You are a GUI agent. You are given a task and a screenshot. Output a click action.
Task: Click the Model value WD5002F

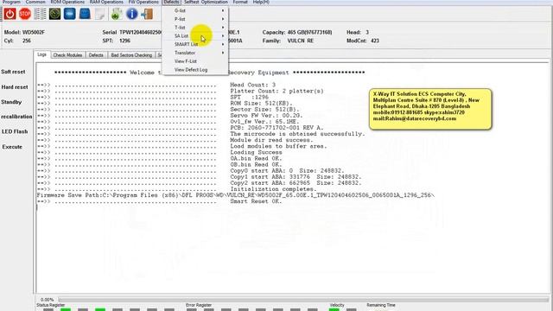[x=34, y=33]
